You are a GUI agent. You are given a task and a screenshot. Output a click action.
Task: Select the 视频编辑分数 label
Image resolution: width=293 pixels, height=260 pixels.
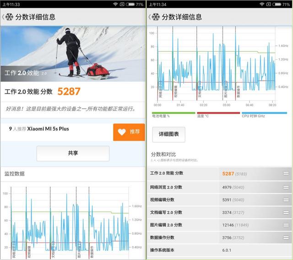(x=162, y=200)
